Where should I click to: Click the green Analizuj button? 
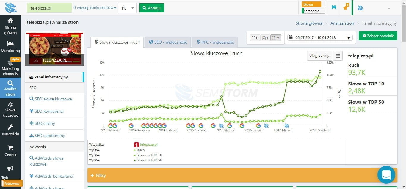(x=152, y=8)
